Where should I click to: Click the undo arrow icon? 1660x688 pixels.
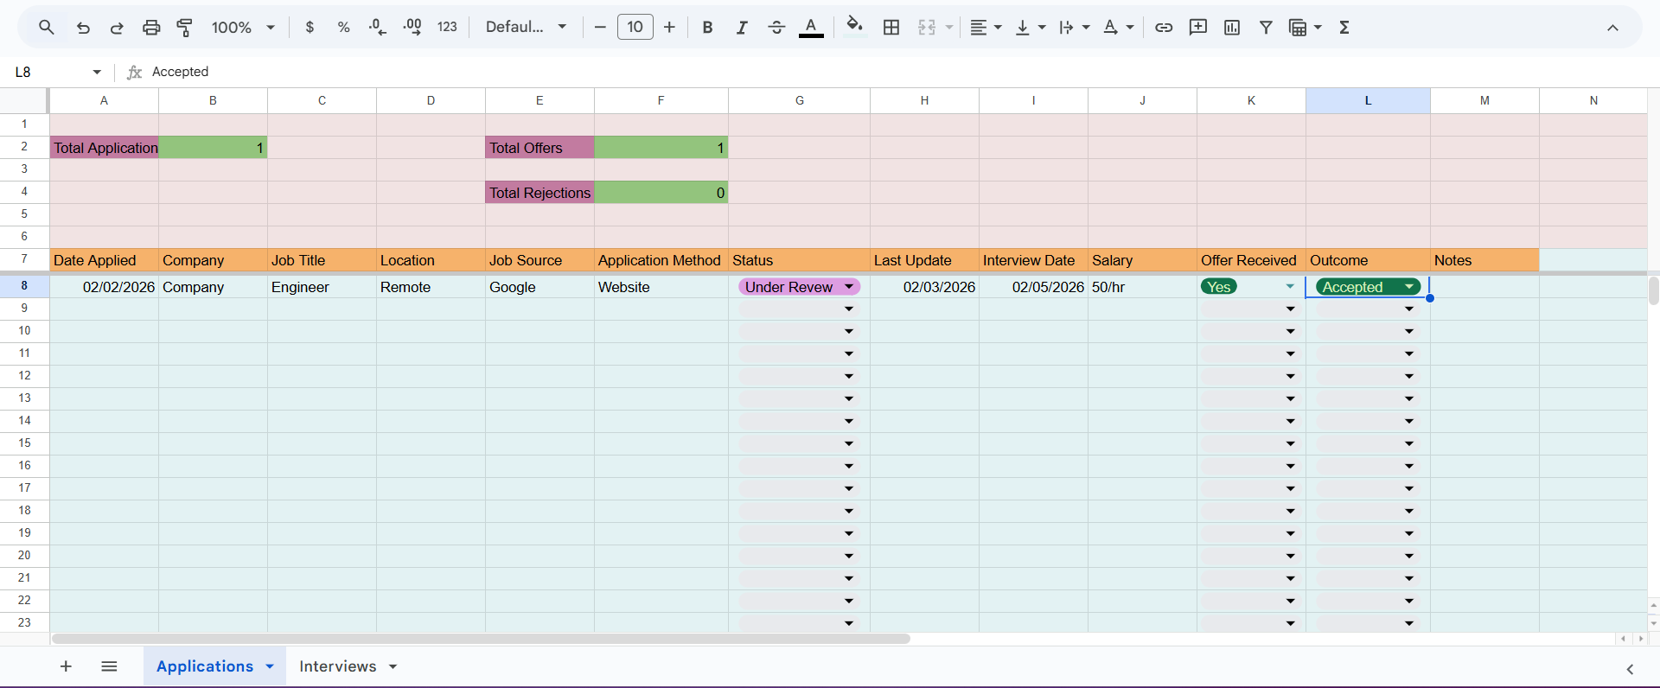[x=83, y=28]
